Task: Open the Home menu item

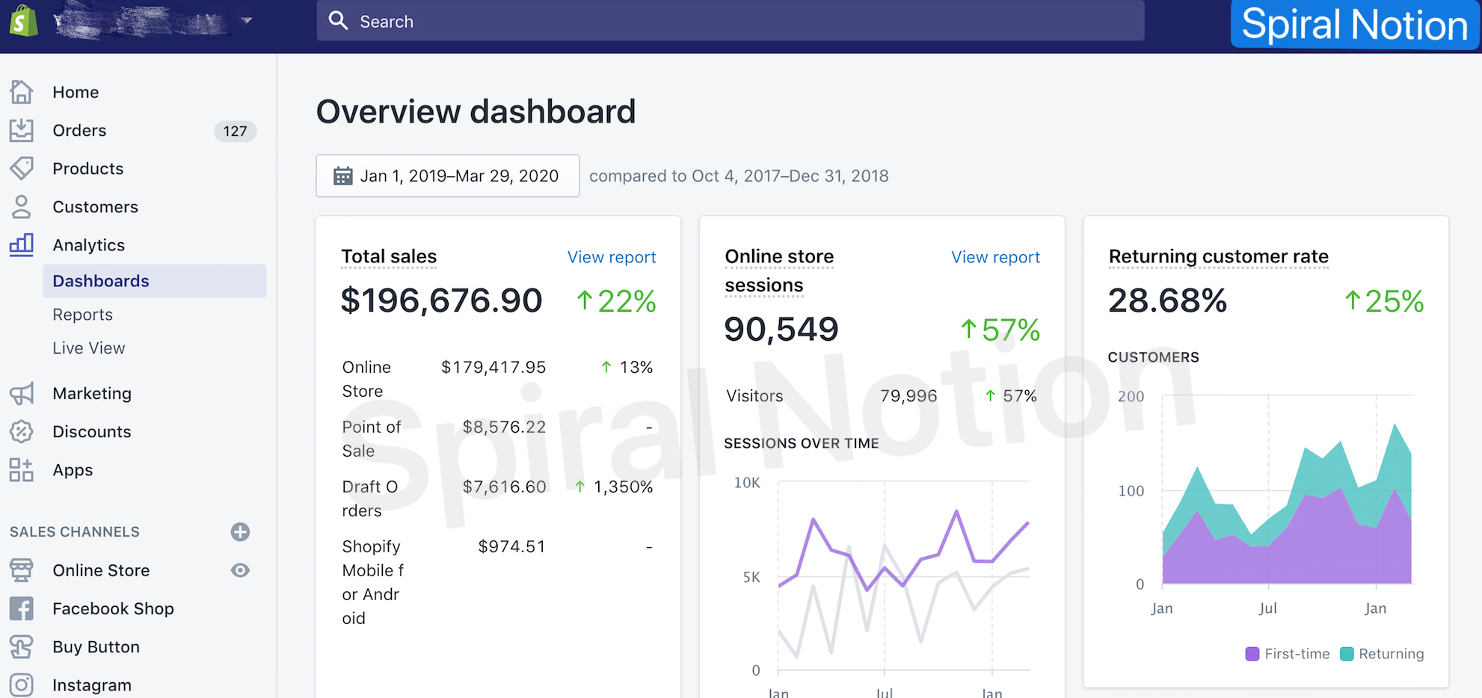Action: click(x=76, y=92)
